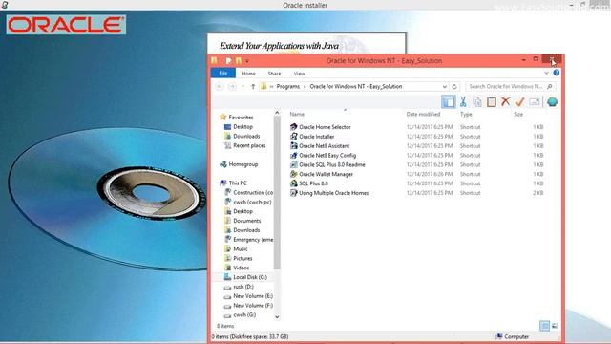Select This PC in navigation pane
This screenshot has width=611, height=344.
[x=233, y=183]
